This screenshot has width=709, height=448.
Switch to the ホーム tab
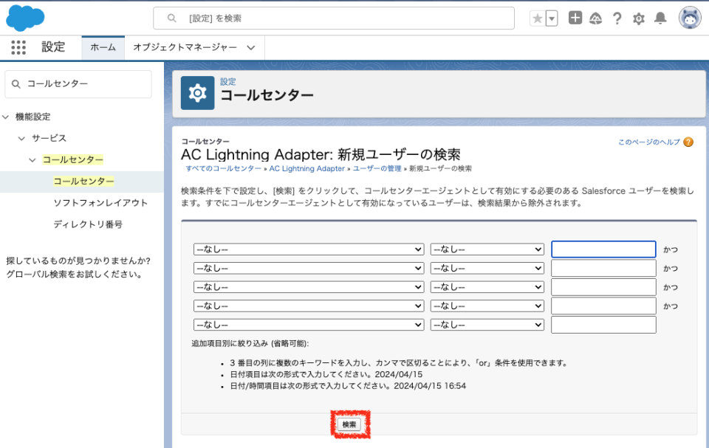[x=103, y=47]
